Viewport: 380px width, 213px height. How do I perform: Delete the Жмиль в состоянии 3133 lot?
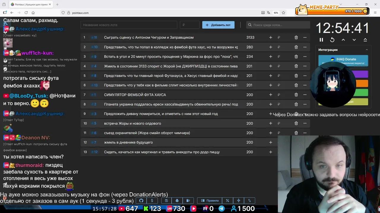[x=296, y=66]
